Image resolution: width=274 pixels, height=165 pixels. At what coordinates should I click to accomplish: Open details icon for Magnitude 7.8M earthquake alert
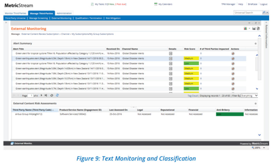coord(171,74)
